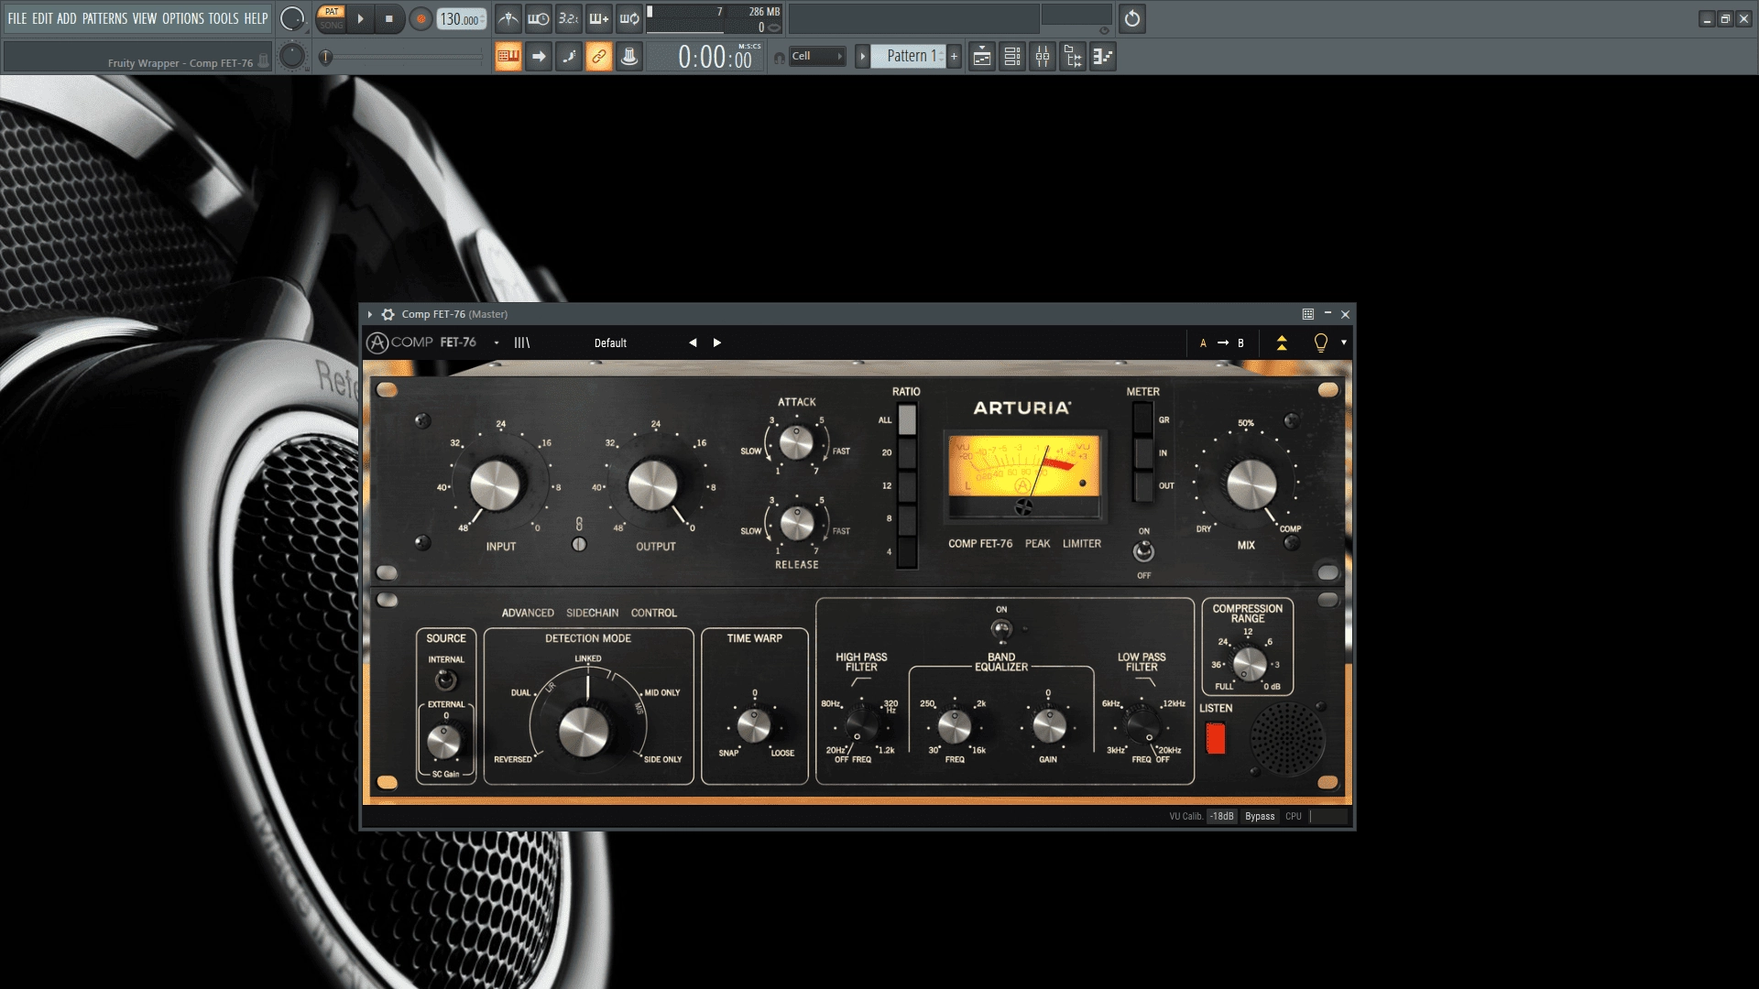The image size is (1759, 989).
Task: Open plugin options arrow in Comp FET-76 titlebar
Action: [x=370, y=314]
